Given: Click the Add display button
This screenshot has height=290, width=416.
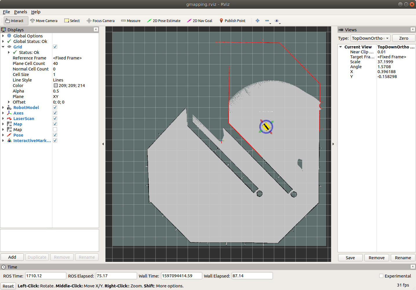Looking at the screenshot, I should coord(12,257).
